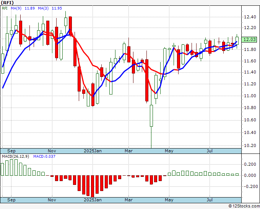
Task: Click Jul on the price chart time axis
Action: (210, 151)
